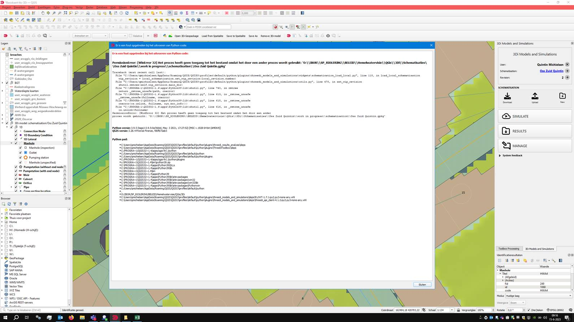Open Outlook from the Windows taskbar
The width and height of the screenshot is (574, 322).
click(60, 318)
